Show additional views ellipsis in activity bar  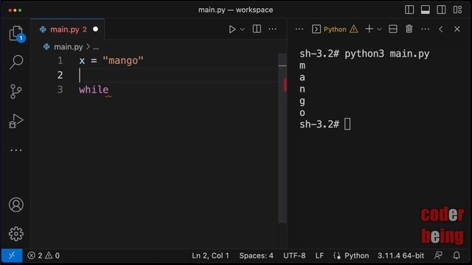click(x=16, y=150)
